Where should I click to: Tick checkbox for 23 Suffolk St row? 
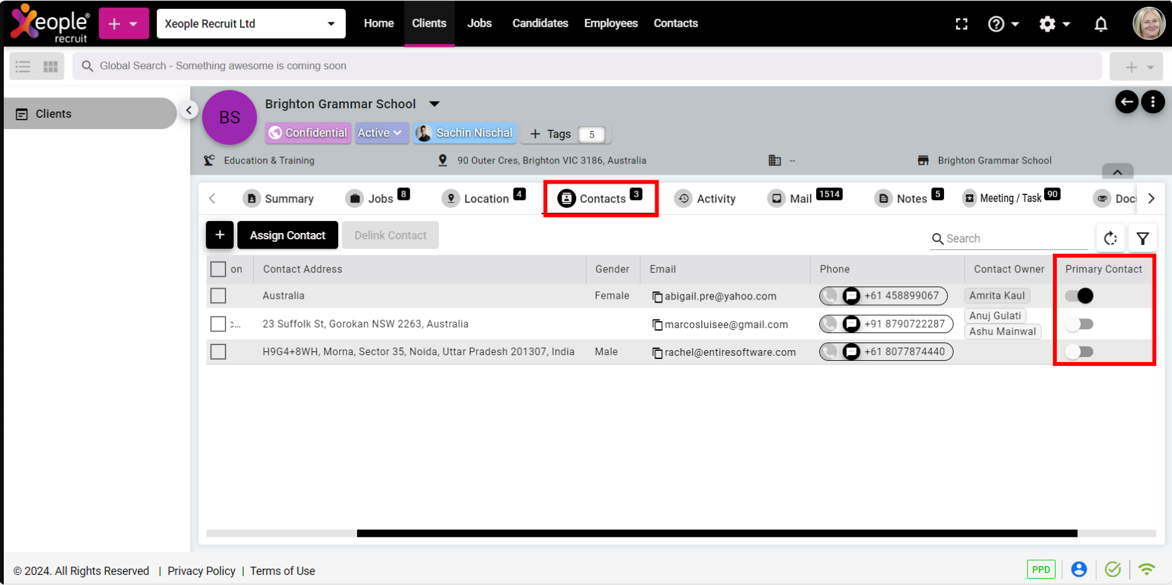(218, 324)
